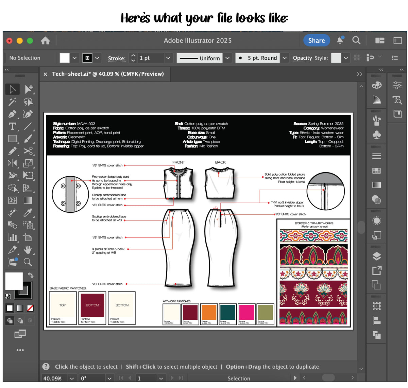408x388 pixels.
Task: Open the Fill color dropdown arrow
Action: tap(75, 58)
